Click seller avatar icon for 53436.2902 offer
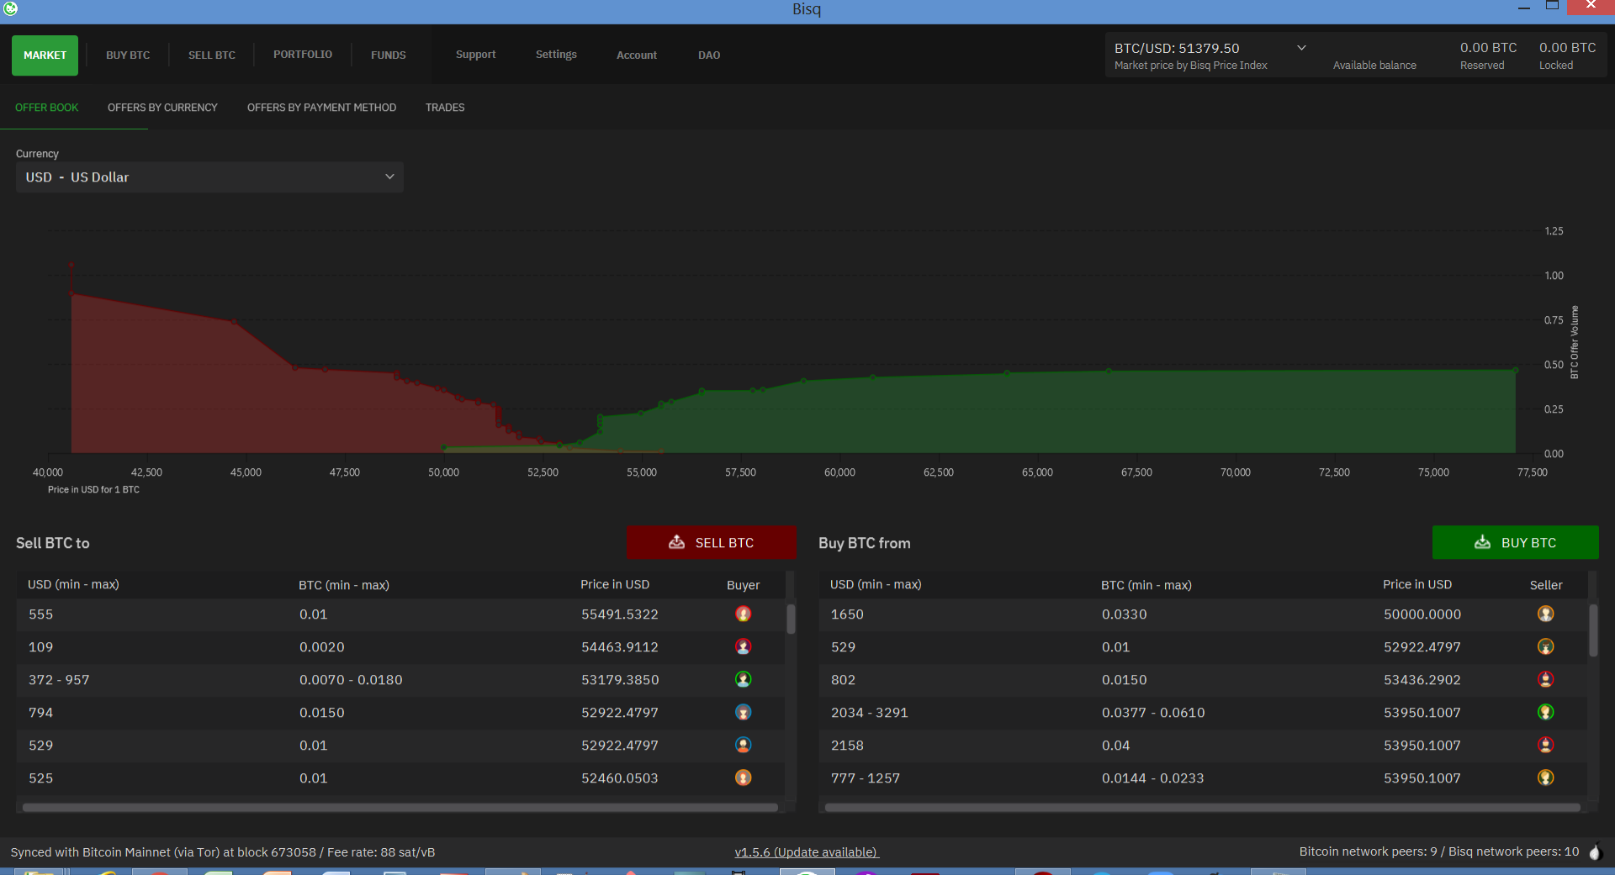 click(1545, 680)
